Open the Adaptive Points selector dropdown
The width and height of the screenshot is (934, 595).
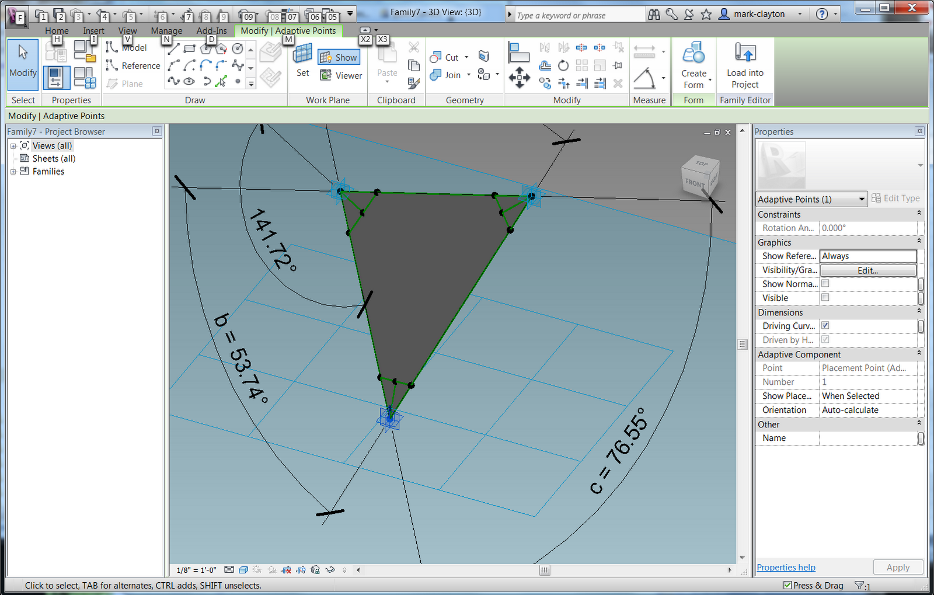point(862,199)
